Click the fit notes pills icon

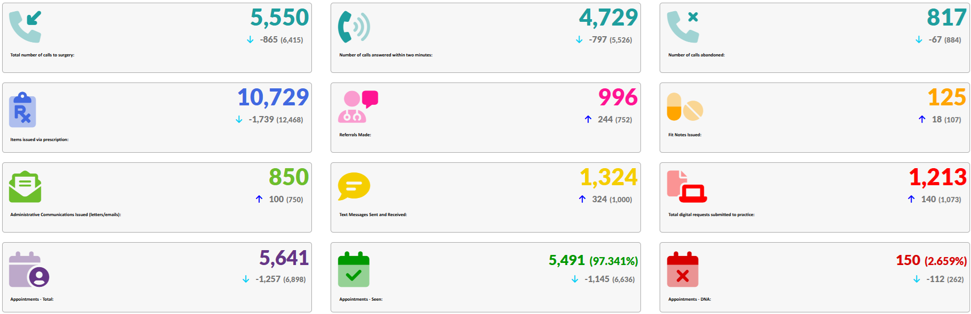coord(685,107)
